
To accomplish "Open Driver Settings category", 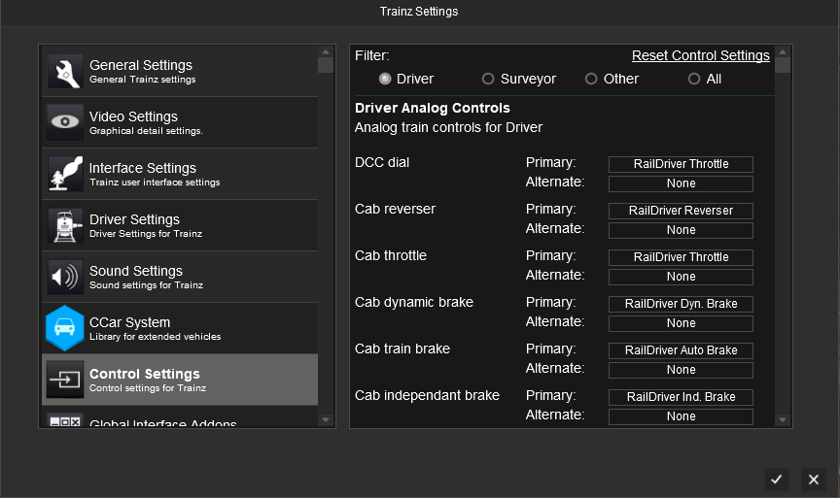I will pyautogui.click(x=180, y=225).
